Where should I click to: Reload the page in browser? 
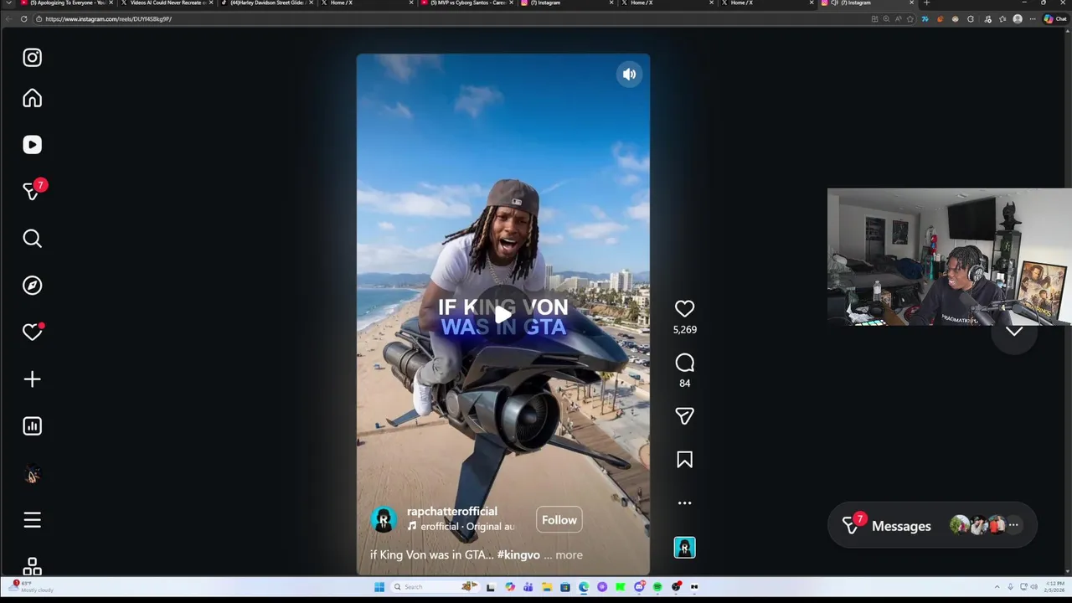(x=23, y=19)
